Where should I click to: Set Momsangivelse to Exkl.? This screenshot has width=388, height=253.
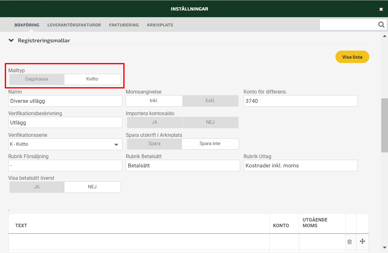[210, 101]
